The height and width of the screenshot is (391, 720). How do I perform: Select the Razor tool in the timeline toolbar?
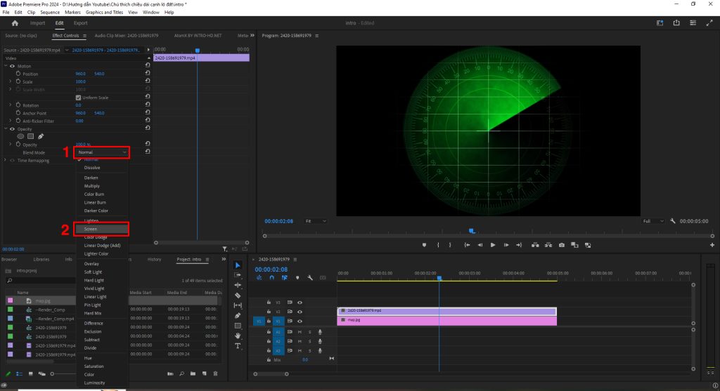[238, 296]
